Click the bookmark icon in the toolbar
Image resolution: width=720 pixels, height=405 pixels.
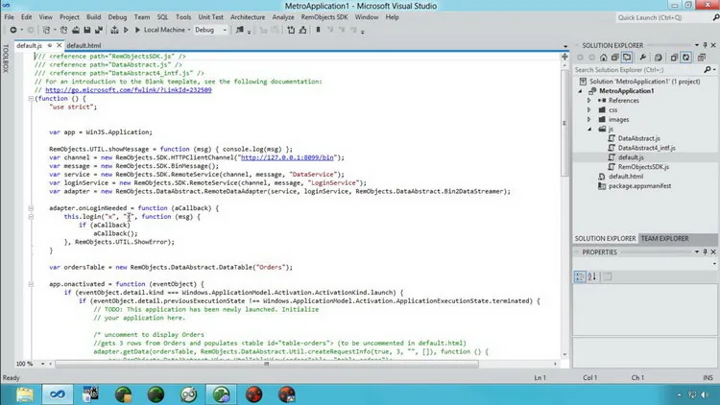coord(318,30)
